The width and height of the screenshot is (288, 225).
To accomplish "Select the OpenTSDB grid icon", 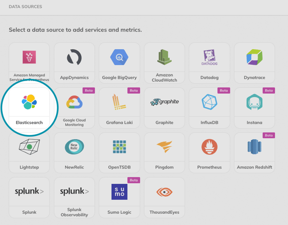I will point(119,147).
